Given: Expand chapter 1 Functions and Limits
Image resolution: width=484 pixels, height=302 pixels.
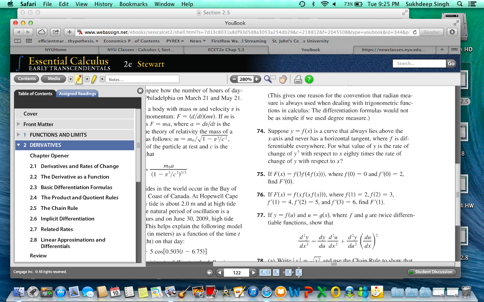Looking at the screenshot, I should coord(19,135).
